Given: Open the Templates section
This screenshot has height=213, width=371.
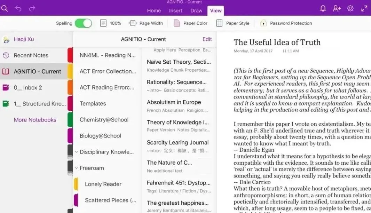Looking at the screenshot, I should click(x=93, y=104).
